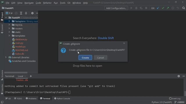Open the Code menu
This screenshot has width=186, height=104.
click(38, 3)
